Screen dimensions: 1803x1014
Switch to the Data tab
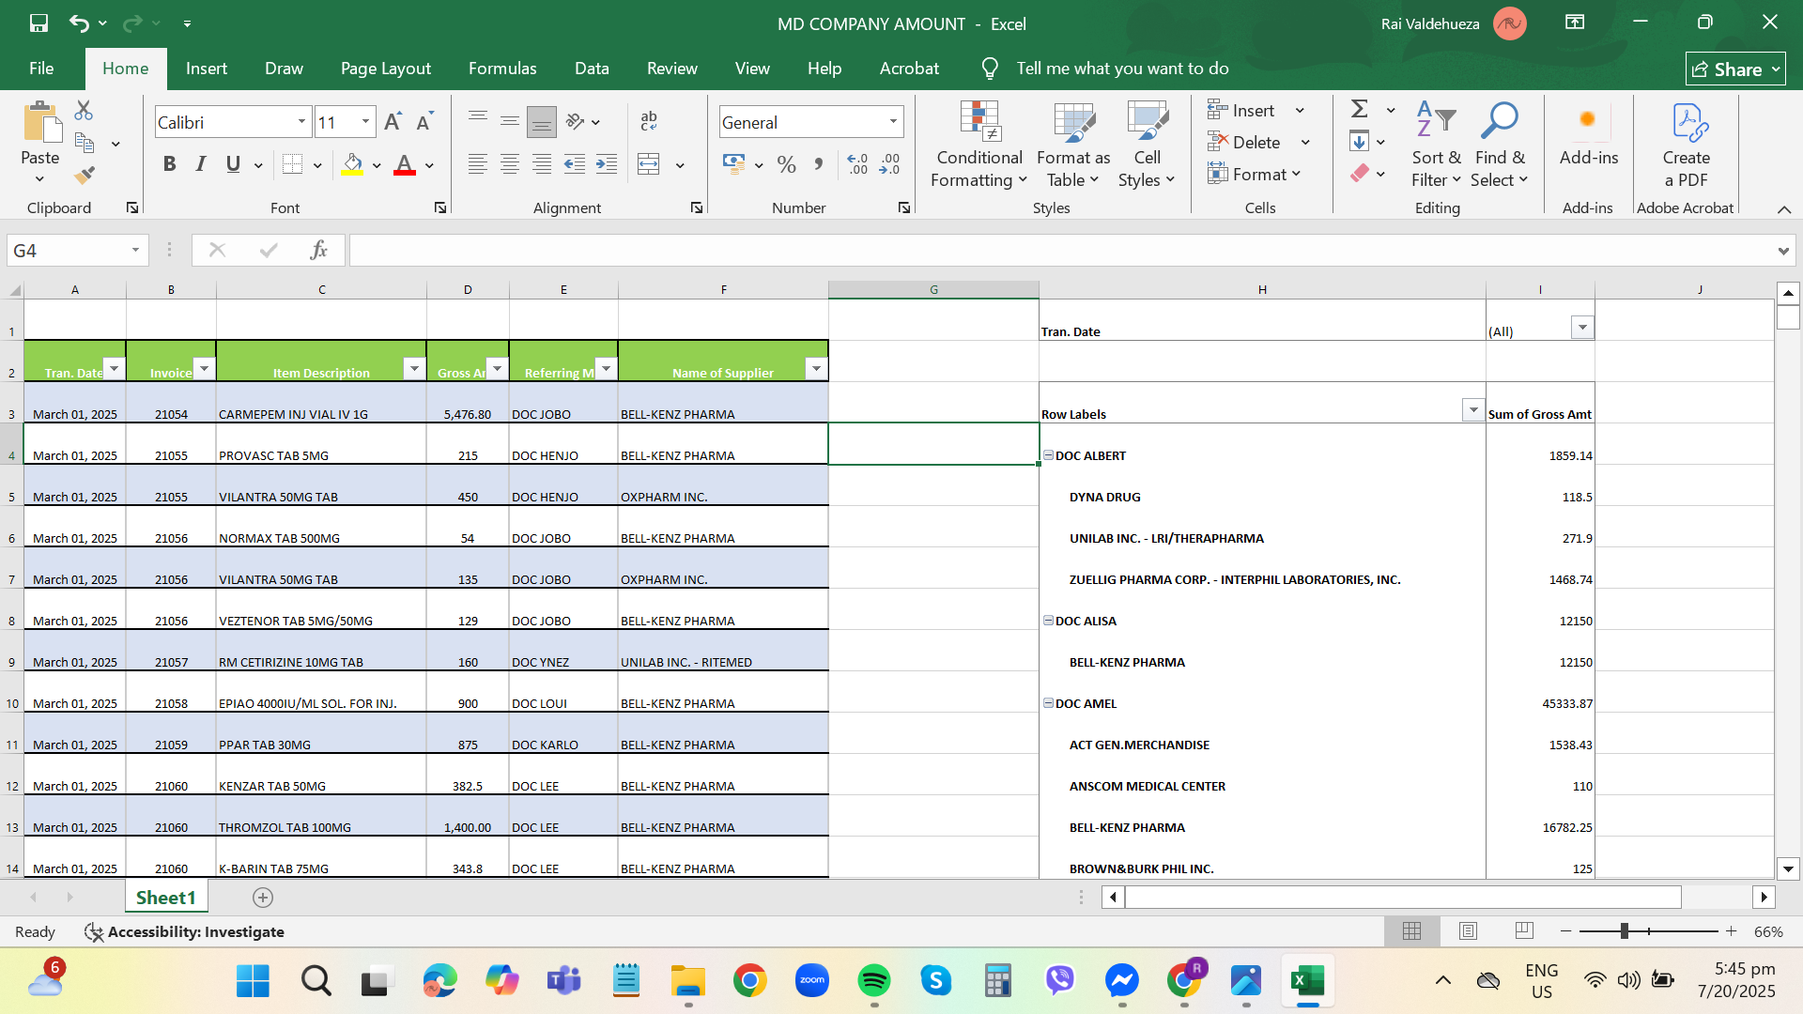592,69
